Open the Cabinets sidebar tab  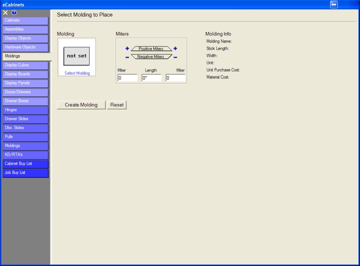25,21
